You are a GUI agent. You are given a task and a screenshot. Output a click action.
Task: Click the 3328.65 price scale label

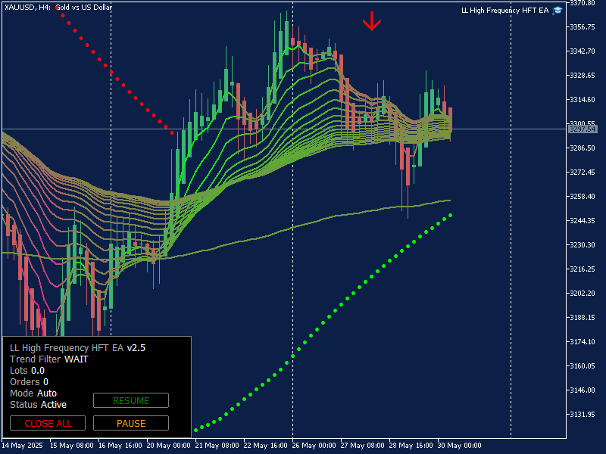point(583,75)
